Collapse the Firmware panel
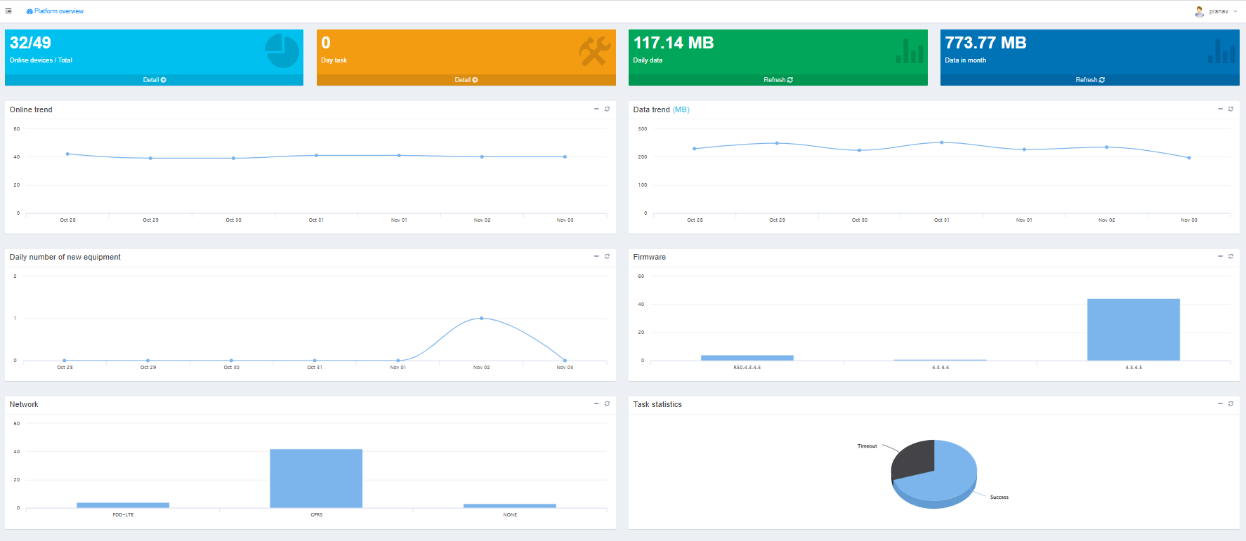Viewport: 1246px width, 541px height. tap(1220, 256)
